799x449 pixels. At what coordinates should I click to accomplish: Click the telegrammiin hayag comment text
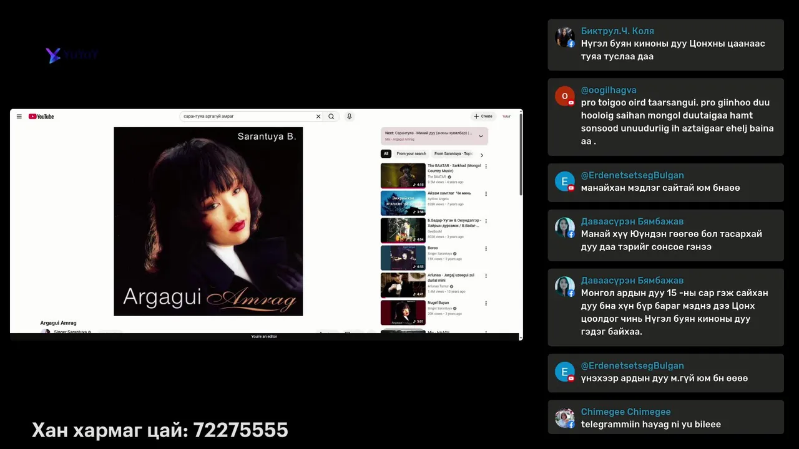[x=650, y=425]
